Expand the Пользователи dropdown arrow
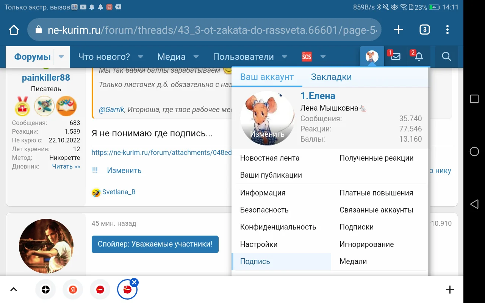The image size is (485, 303). 285,57
